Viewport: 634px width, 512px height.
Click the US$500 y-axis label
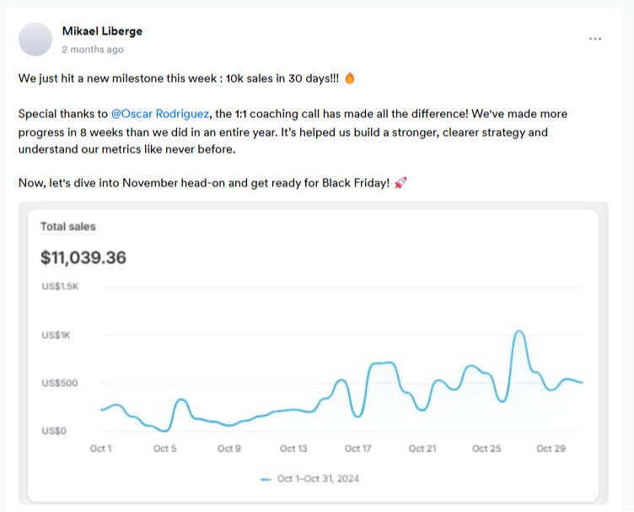[60, 383]
